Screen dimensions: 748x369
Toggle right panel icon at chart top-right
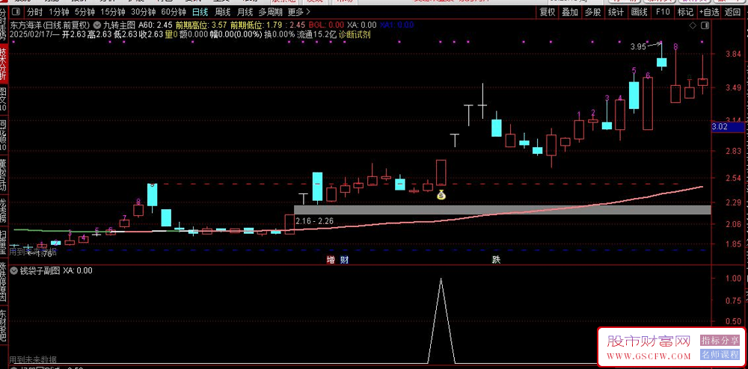click(x=704, y=25)
